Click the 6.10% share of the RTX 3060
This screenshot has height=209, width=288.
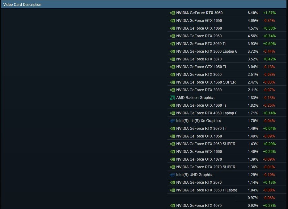253,13
